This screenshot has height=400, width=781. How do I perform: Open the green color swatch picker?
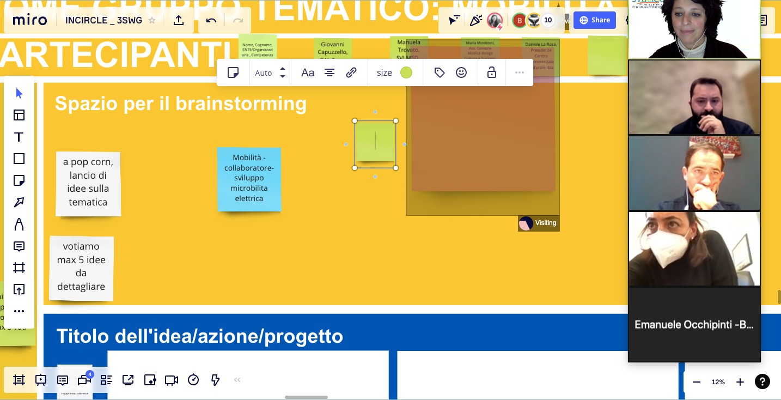coord(406,72)
